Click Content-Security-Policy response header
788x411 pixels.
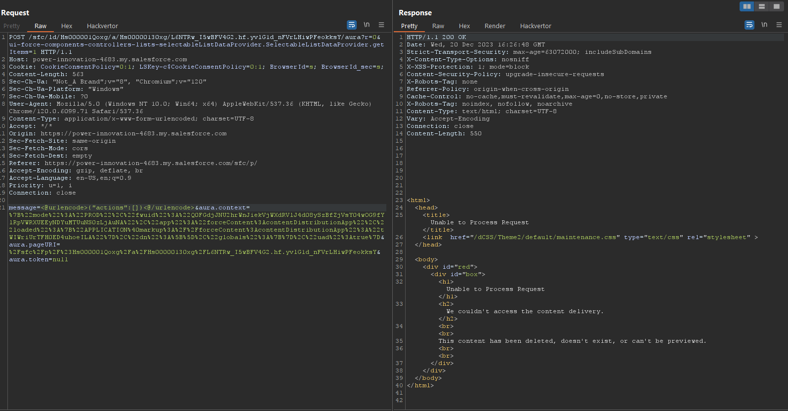point(505,74)
